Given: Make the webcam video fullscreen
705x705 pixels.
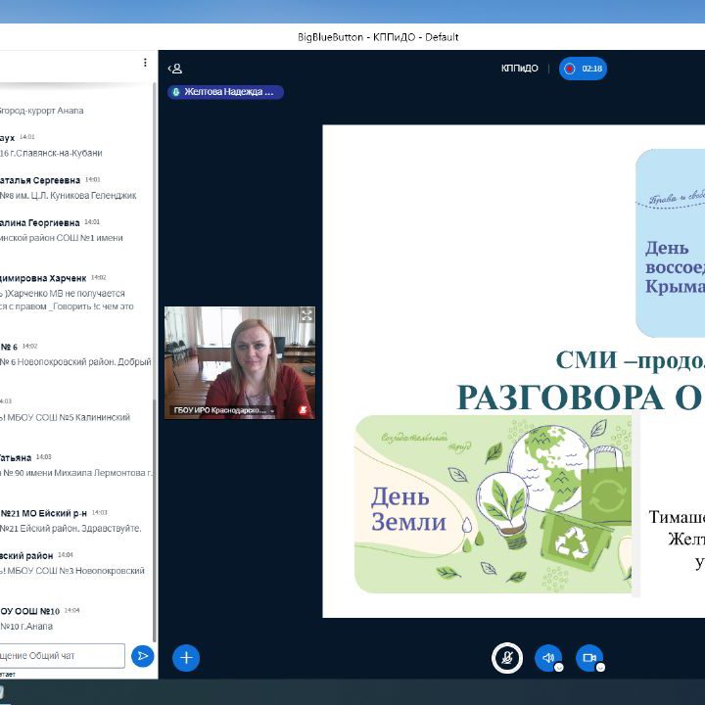Looking at the screenshot, I should coord(305,315).
